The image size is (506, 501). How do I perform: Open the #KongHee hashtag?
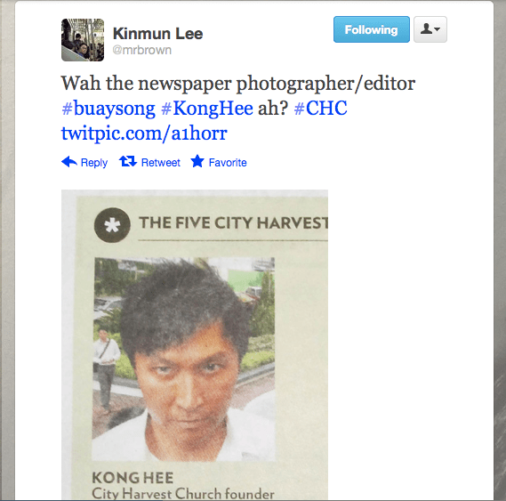pos(207,108)
